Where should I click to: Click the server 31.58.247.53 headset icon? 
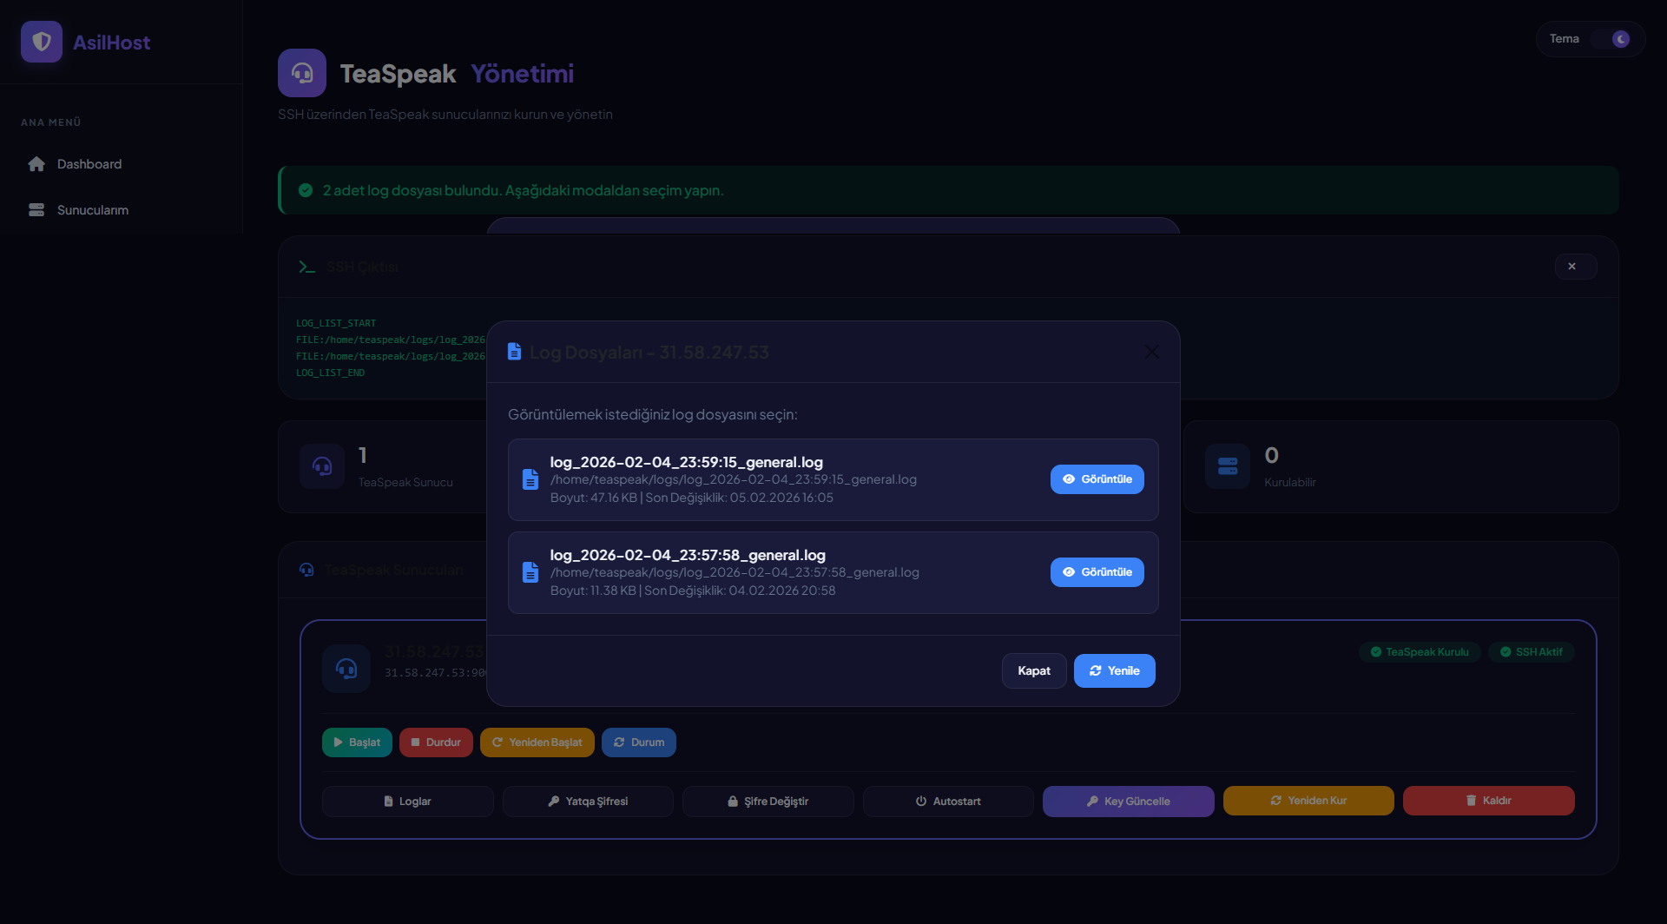point(346,668)
